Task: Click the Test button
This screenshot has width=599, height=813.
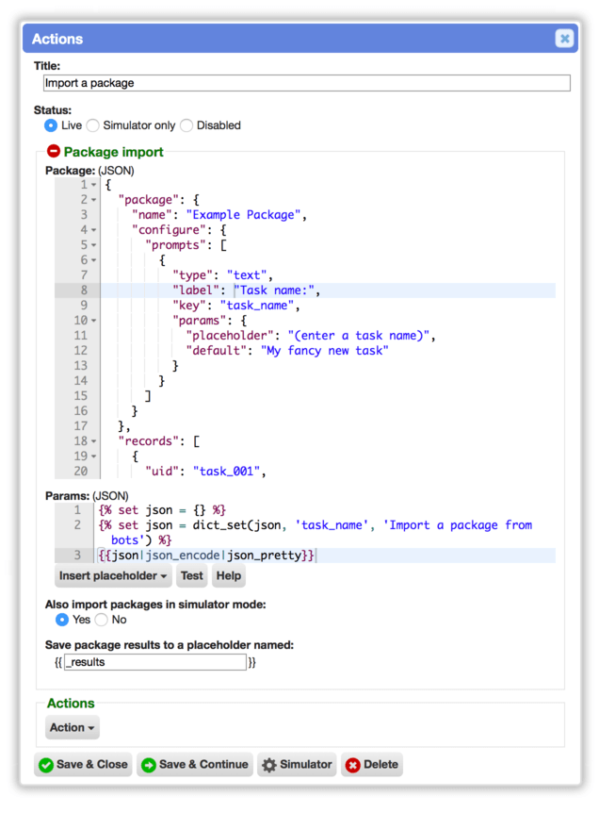Action: [191, 576]
